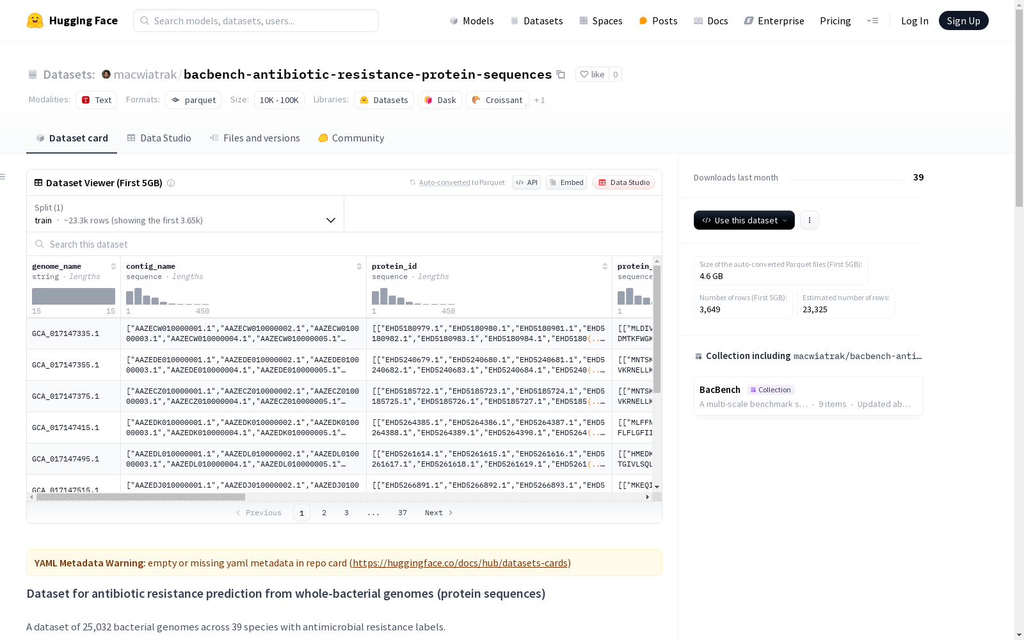
Task: Focus the Search this dataset field
Action: (x=344, y=244)
